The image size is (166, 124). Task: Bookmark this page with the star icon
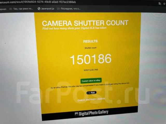(x=164, y=4)
